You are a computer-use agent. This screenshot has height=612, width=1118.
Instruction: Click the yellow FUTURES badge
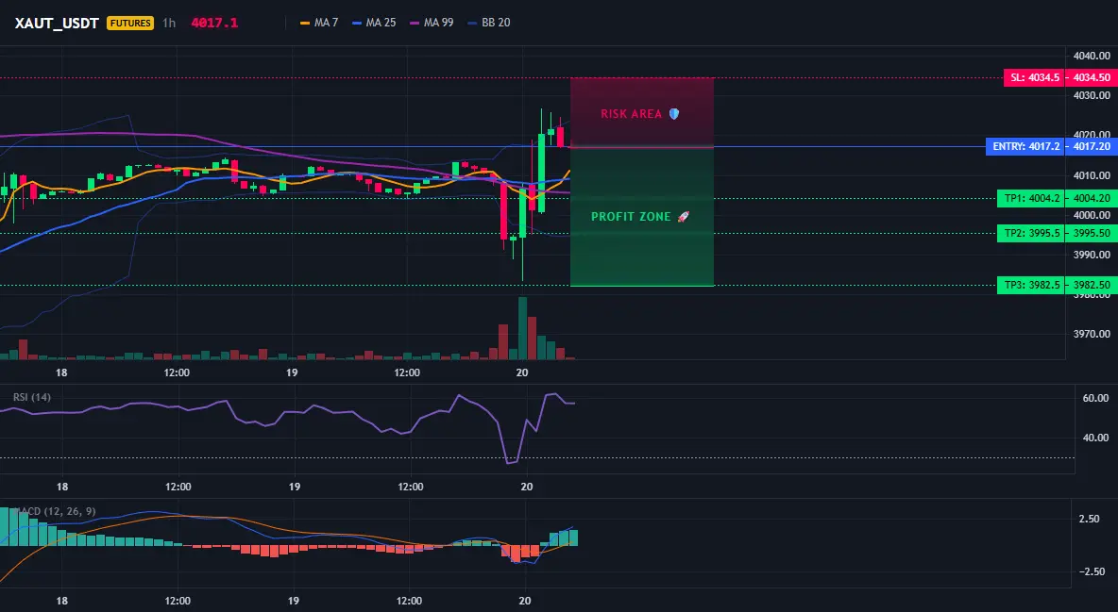pyautogui.click(x=129, y=23)
